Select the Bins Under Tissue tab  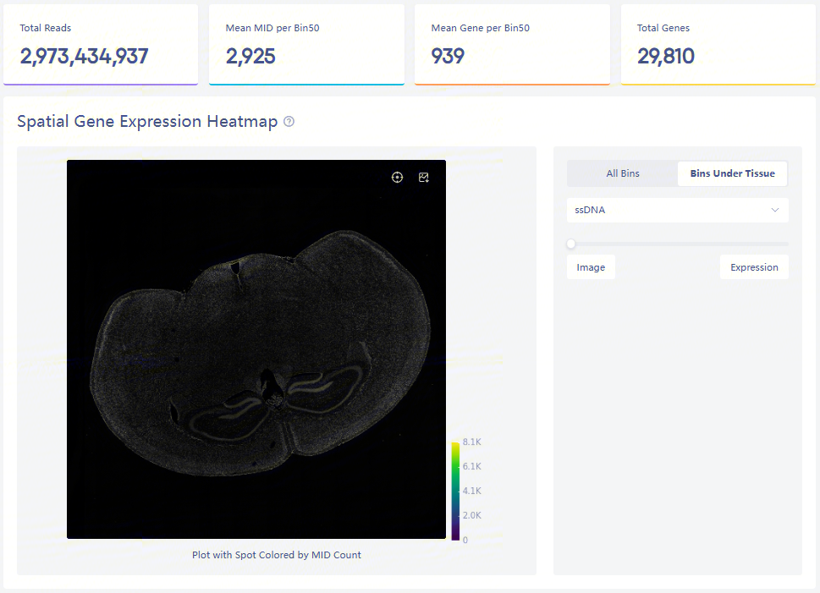pyautogui.click(x=732, y=173)
